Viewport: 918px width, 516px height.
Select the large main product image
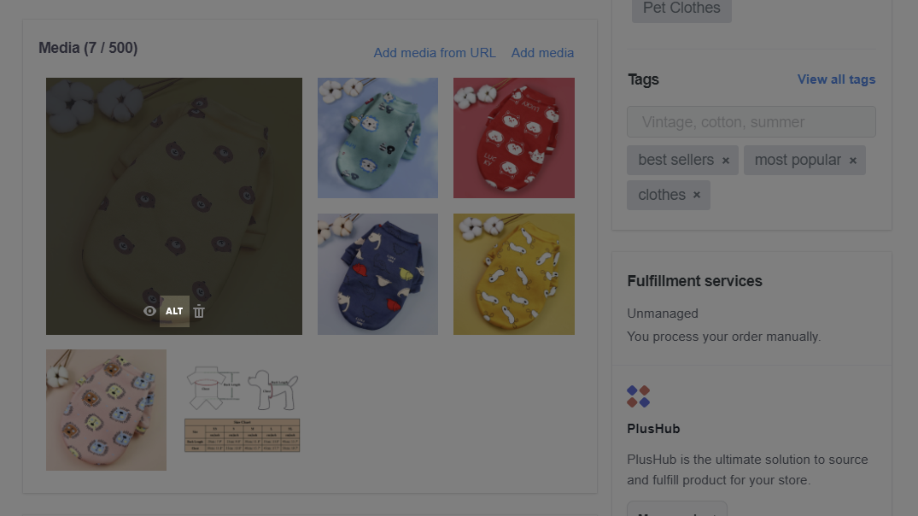(x=174, y=206)
